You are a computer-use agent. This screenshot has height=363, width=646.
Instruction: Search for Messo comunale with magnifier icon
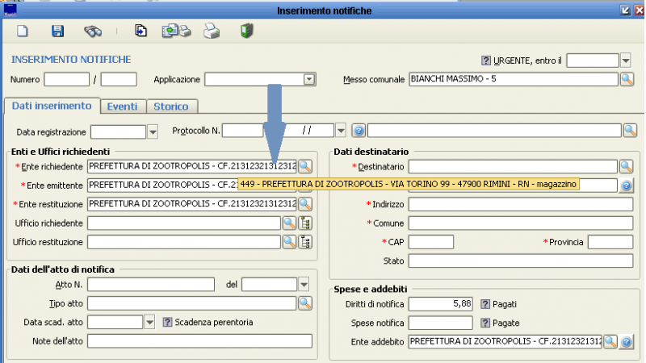pyautogui.click(x=627, y=79)
